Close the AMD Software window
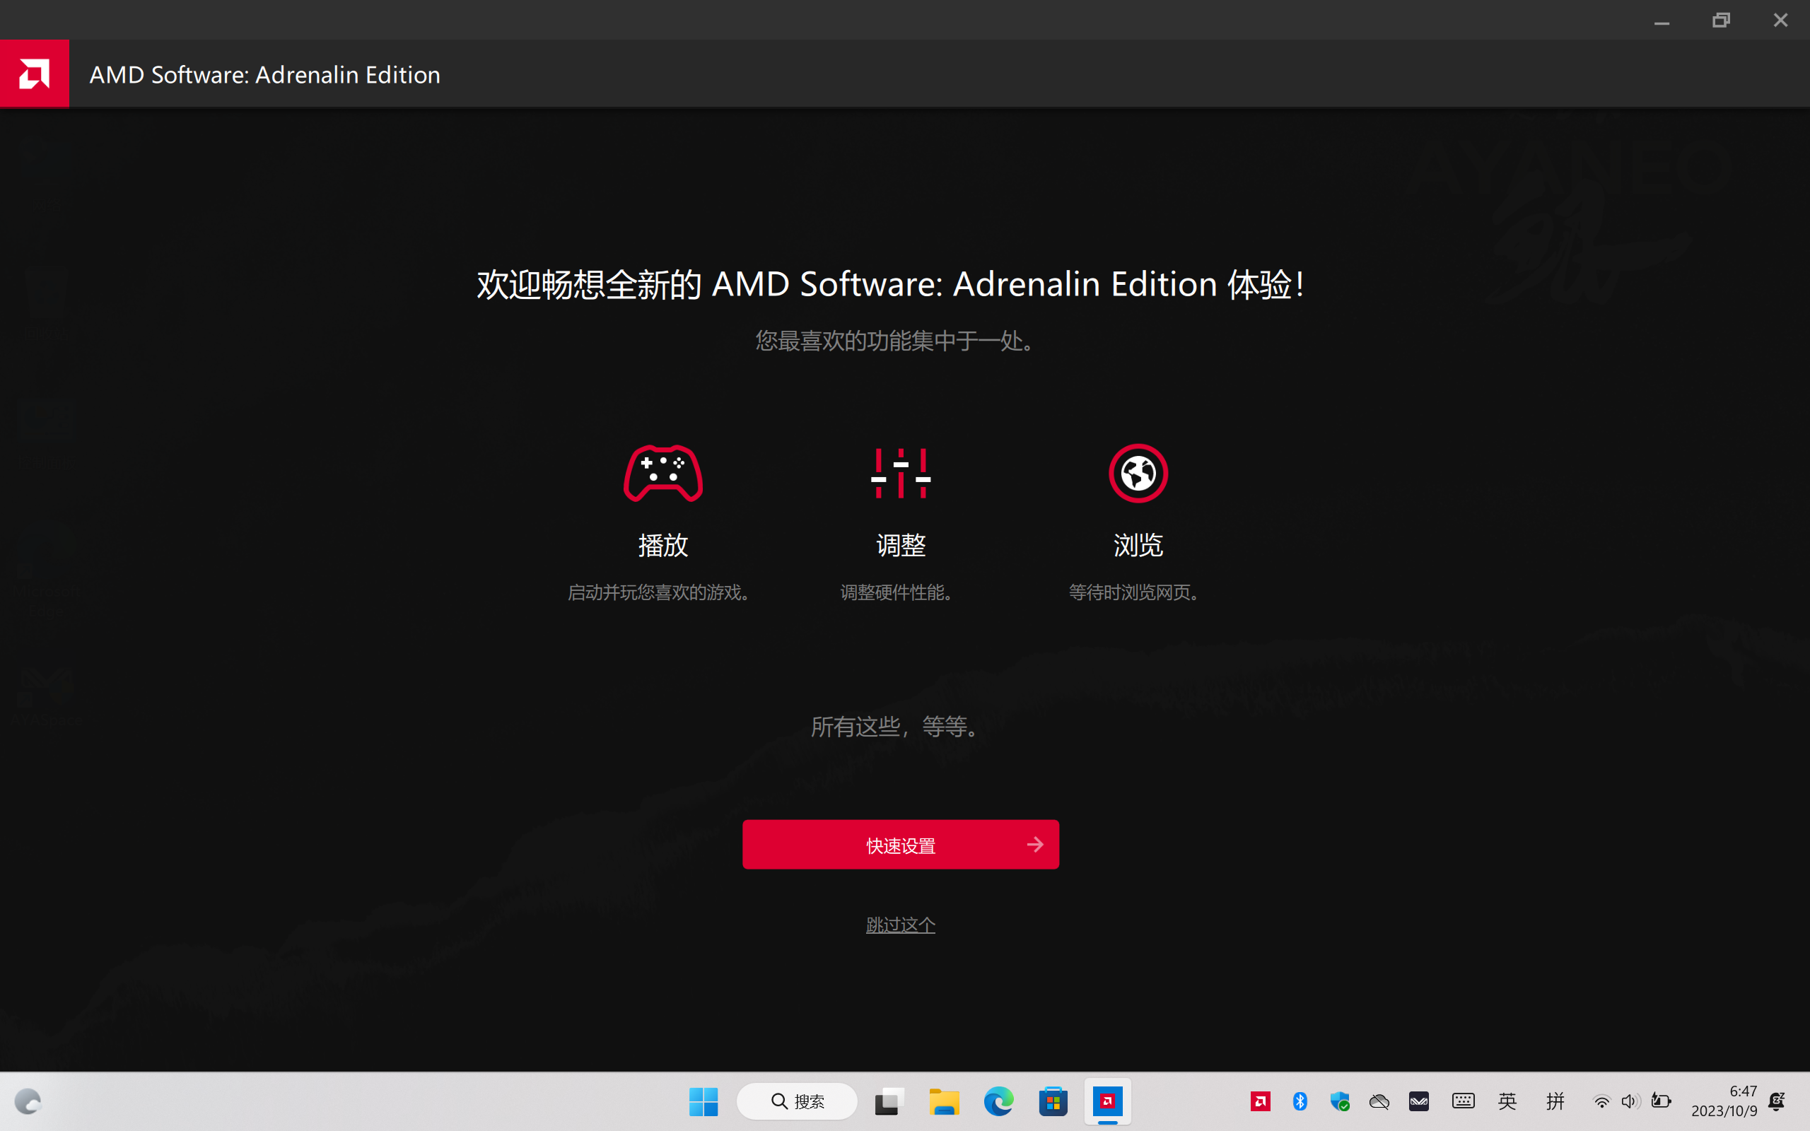 pos(1780,20)
